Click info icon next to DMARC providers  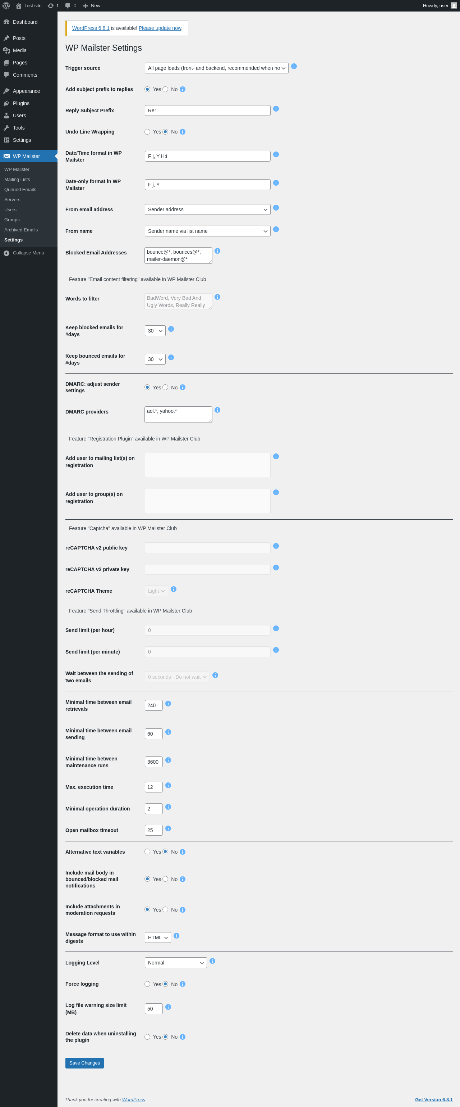[217, 410]
